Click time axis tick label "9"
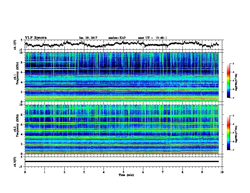The width and height of the screenshot is (250, 193). [202, 172]
